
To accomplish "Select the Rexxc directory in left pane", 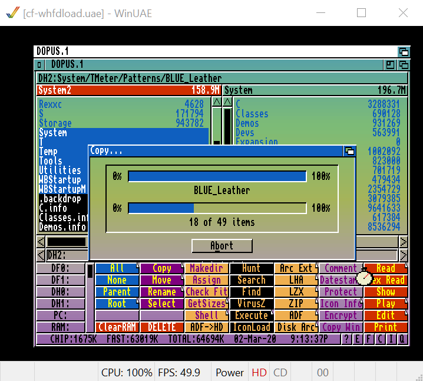I will coord(124,104).
